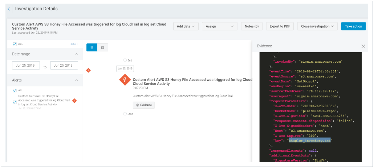Open the Close investigation dropdown
Image resolution: width=374 pixels, height=168 pixels.
tap(317, 26)
